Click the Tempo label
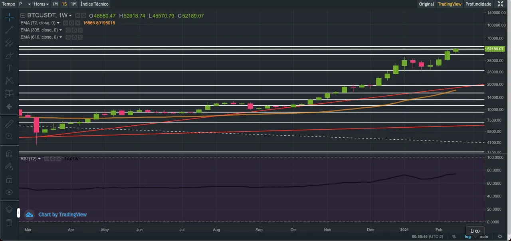 [x=8, y=4]
